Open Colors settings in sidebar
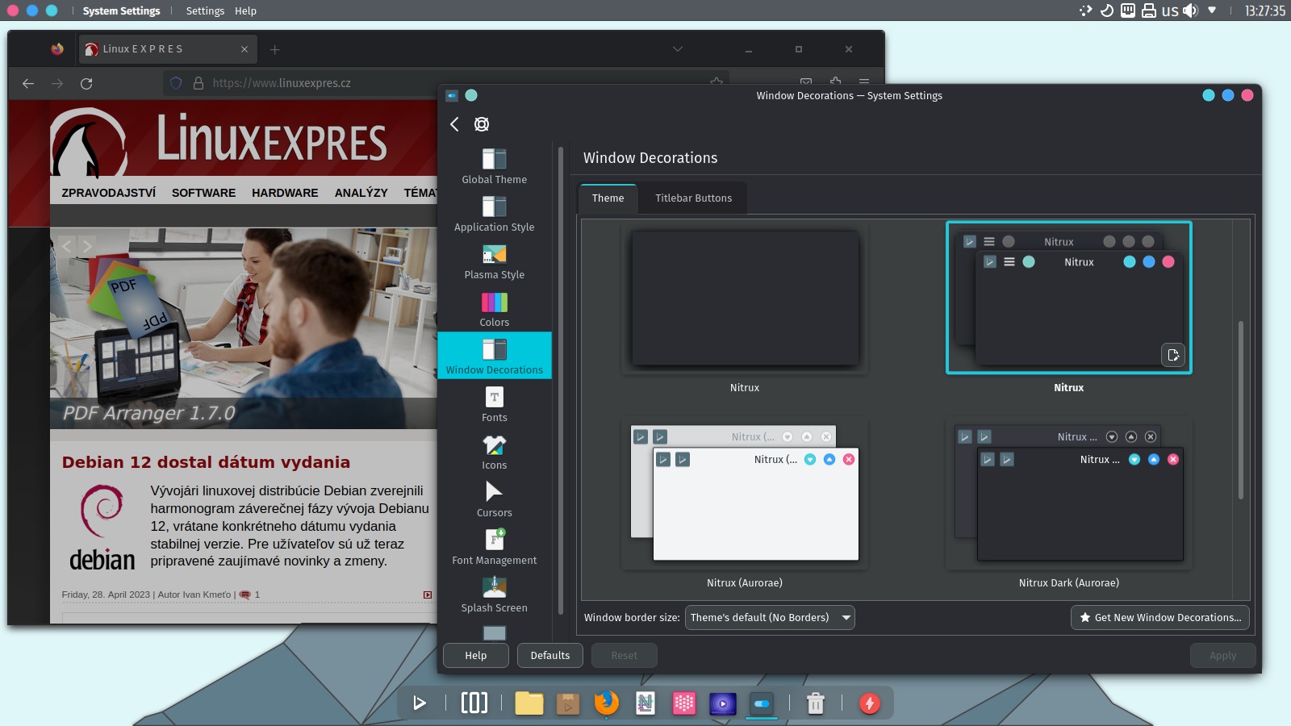Image resolution: width=1291 pixels, height=726 pixels. 495,309
